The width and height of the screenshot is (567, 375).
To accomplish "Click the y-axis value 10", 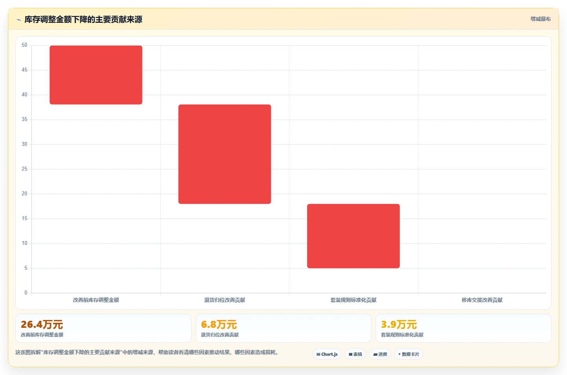I will tap(24, 243).
